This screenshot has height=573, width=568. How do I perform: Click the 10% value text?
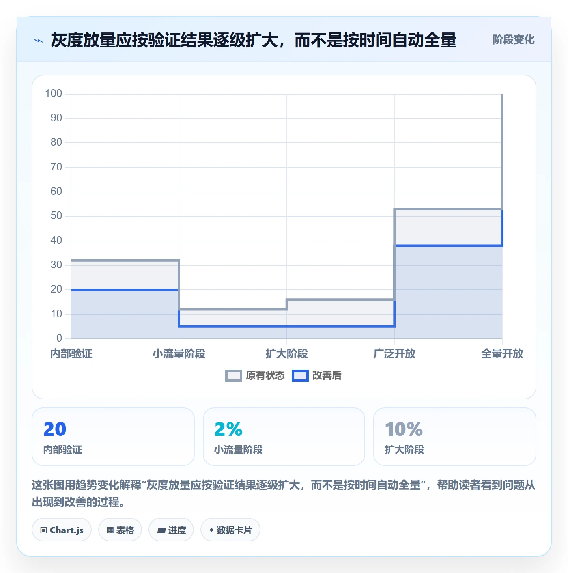click(x=404, y=429)
